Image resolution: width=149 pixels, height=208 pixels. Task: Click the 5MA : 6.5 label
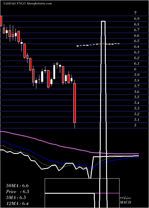pyautogui.click(x=16, y=198)
